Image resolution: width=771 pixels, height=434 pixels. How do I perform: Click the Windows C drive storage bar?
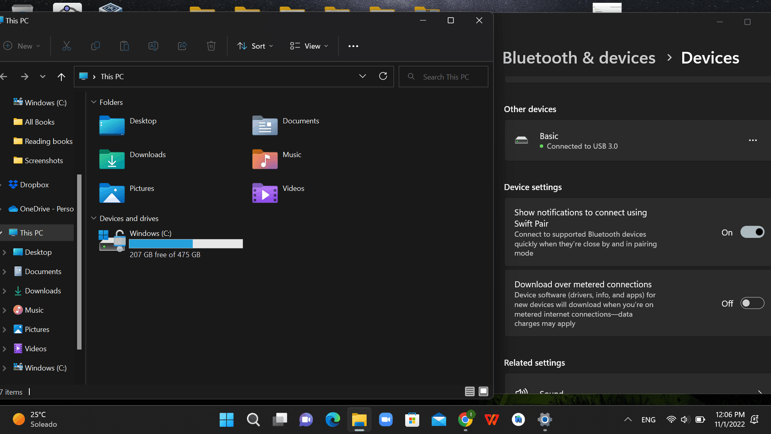[x=186, y=243]
